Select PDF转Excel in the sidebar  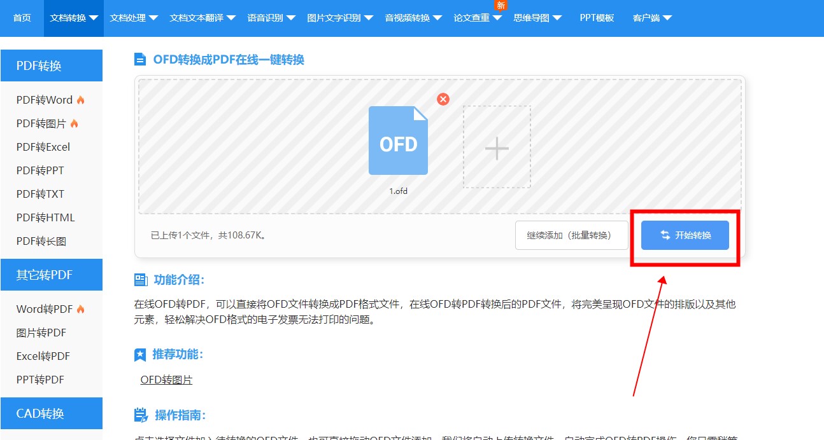coord(43,147)
